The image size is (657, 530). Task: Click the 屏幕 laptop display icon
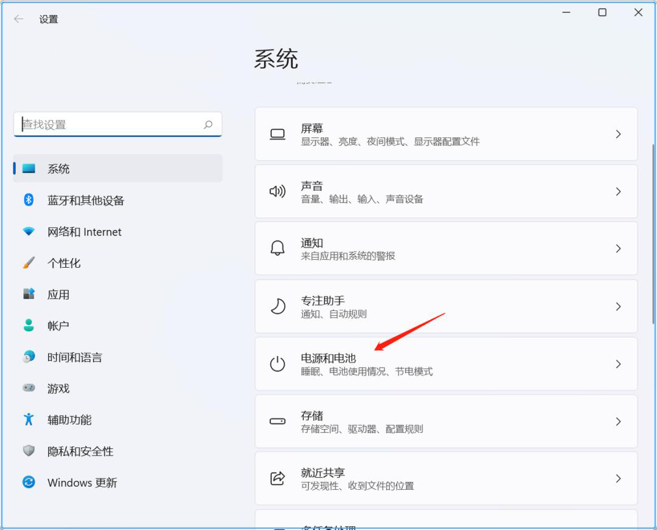pos(277,134)
